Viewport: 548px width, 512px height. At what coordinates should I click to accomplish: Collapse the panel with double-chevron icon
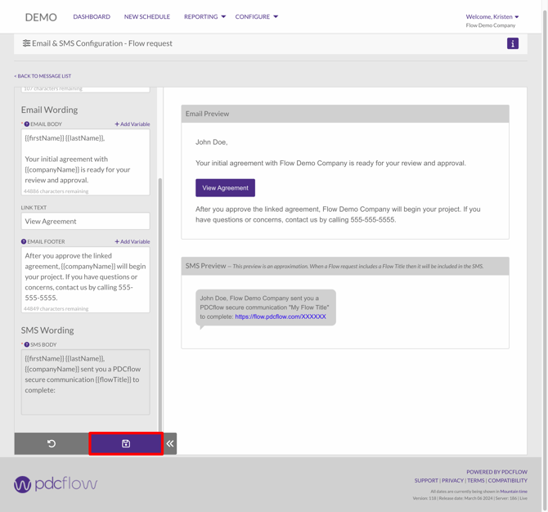(170, 443)
